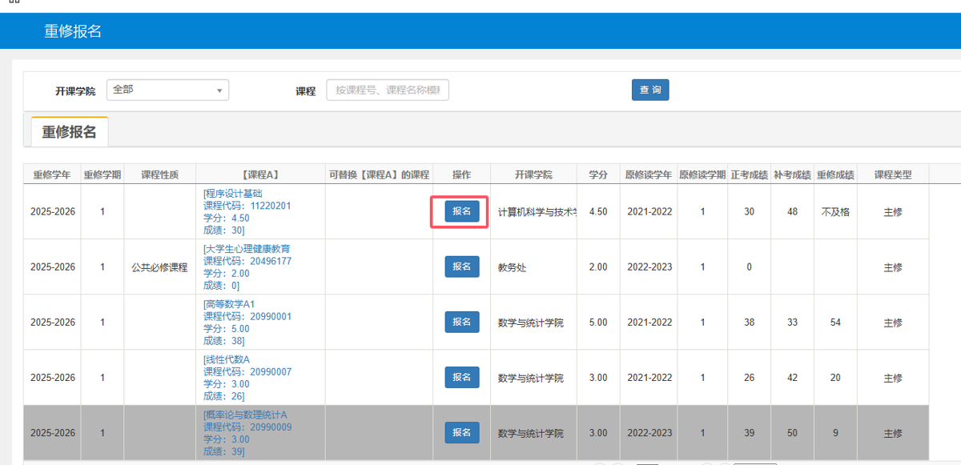Screen dimensions: 961x465
Task: Click 报名 for 线性代数A
Action: (461, 377)
